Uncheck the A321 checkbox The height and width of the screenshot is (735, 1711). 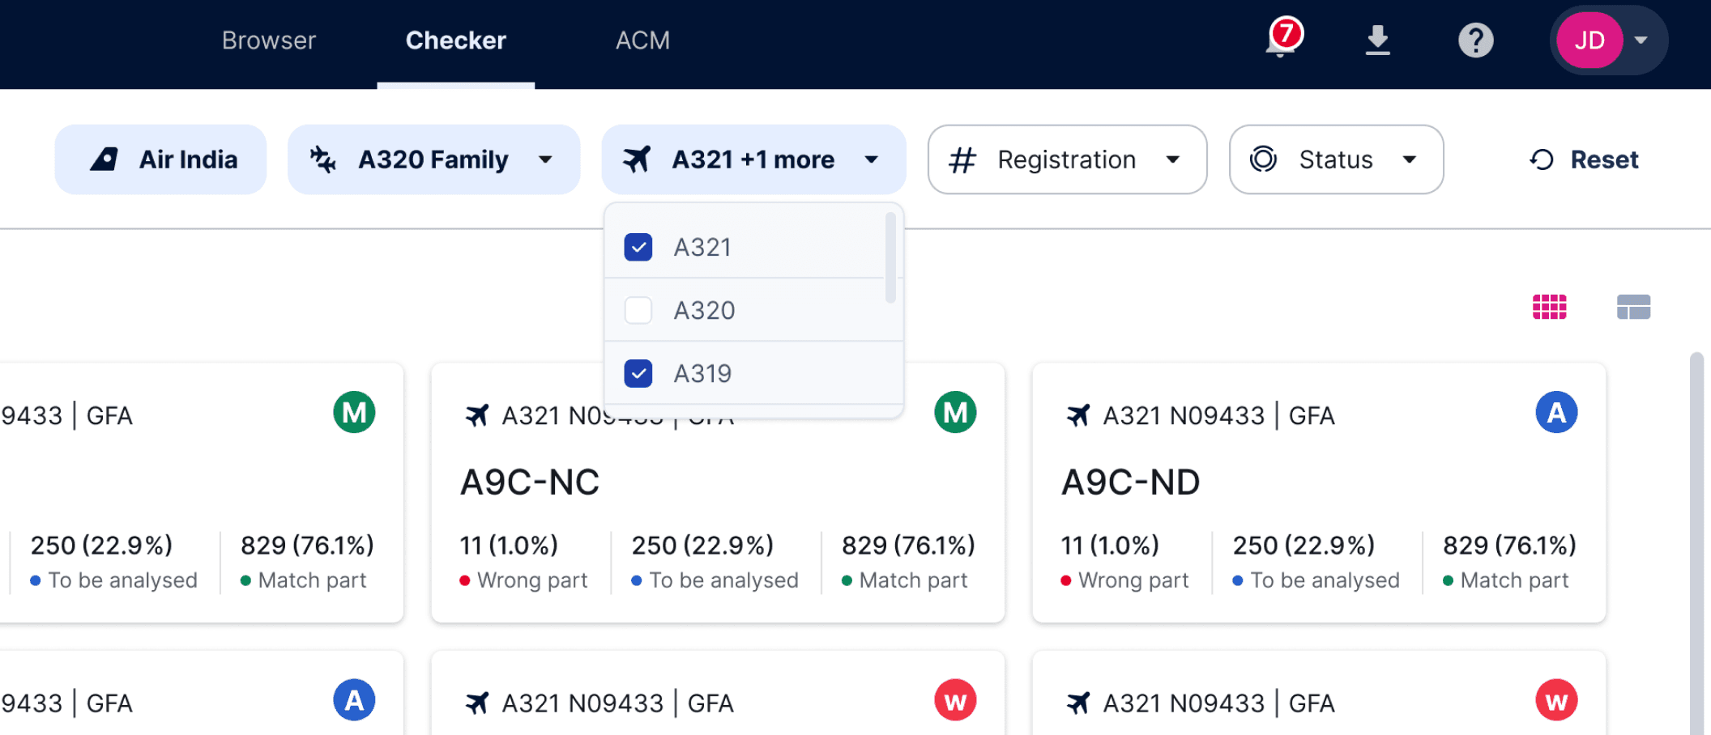click(x=638, y=247)
